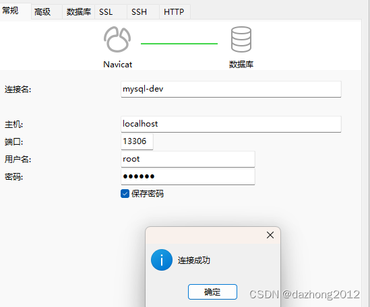Viewport: 370px width, 307px height.
Task: Open the 高级 tab
Action: (x=47, y=12)
